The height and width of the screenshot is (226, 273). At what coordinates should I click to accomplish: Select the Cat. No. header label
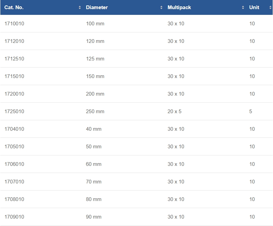[x=14, y=7]
